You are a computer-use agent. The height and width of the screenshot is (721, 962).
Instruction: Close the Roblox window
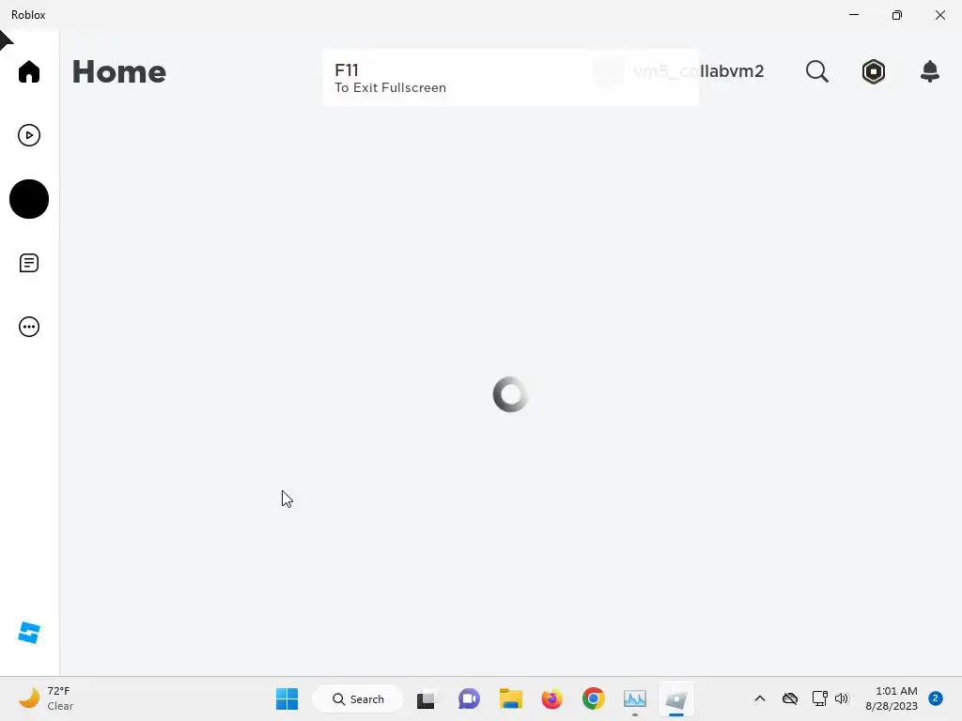tap(939, 15)
